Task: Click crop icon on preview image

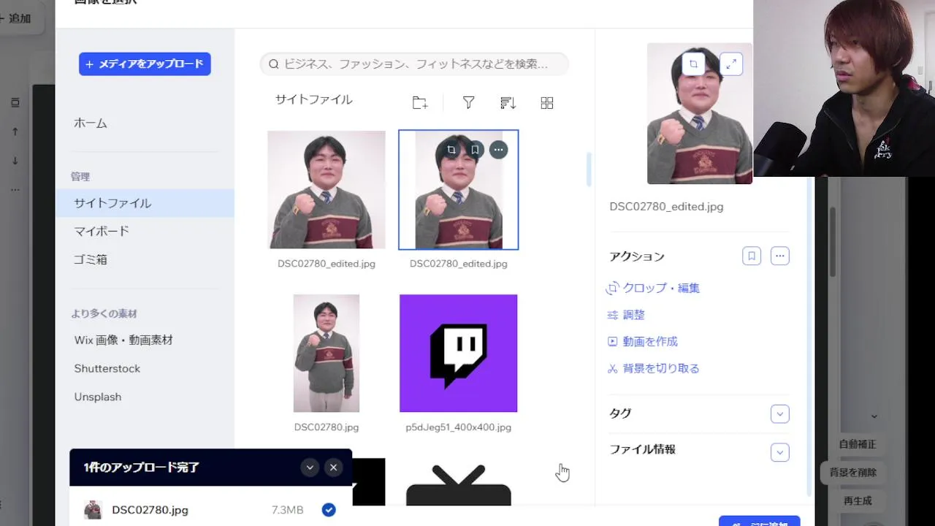Action: tap(693, 64)
